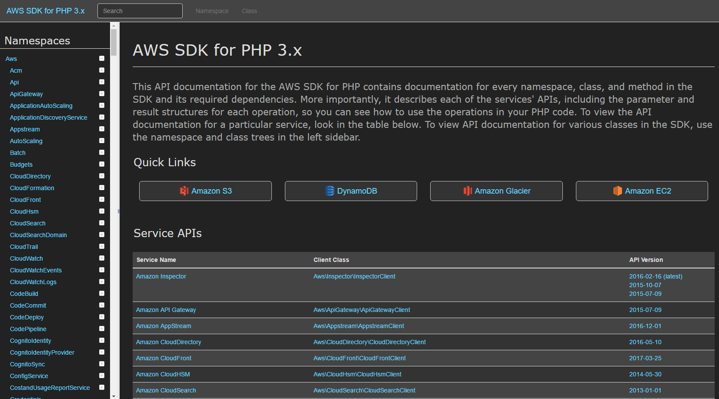Expand the Acm namespace node
The width and height of the screenshot is (719, 399).
pyautogui.click(x=102, y=70)
